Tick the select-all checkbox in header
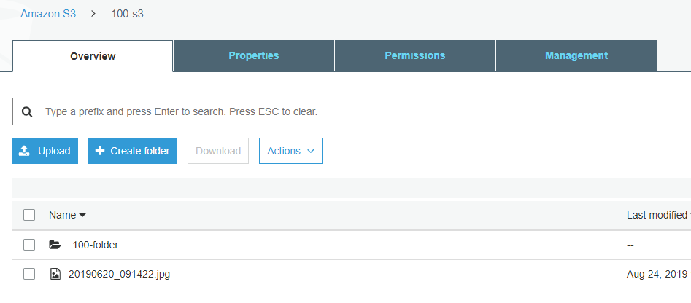The height and width of the screenshot is (303, 691). pos(29,215)
